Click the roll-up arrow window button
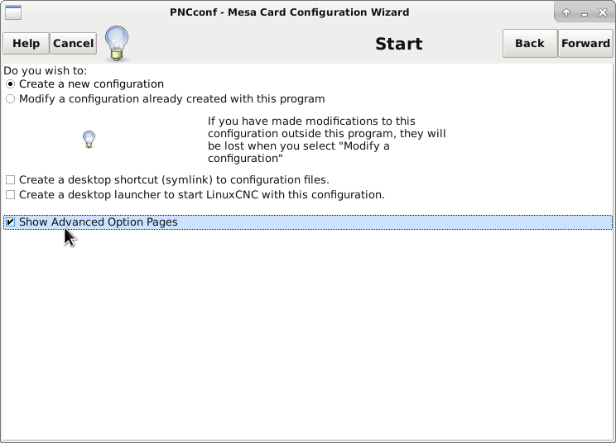The image size is (616, 443). 566,12
